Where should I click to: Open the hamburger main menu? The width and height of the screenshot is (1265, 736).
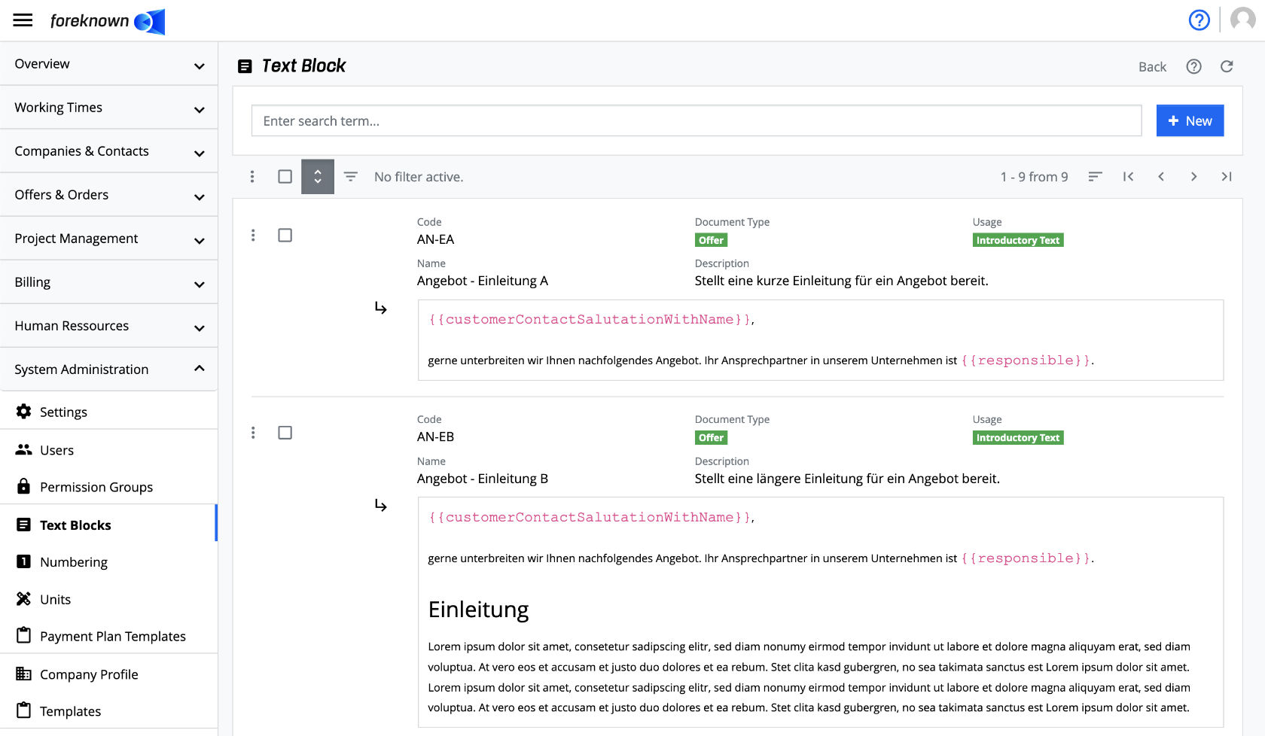click(x=23, y=20)
